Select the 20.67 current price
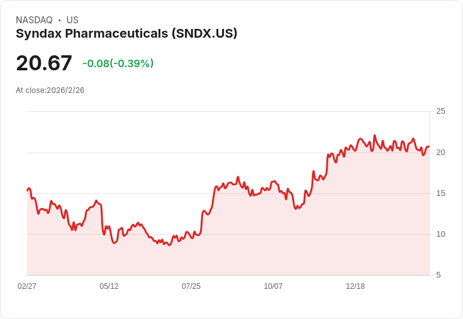The image size is (463, 319). pyautogui.click(x=44, y=63)
